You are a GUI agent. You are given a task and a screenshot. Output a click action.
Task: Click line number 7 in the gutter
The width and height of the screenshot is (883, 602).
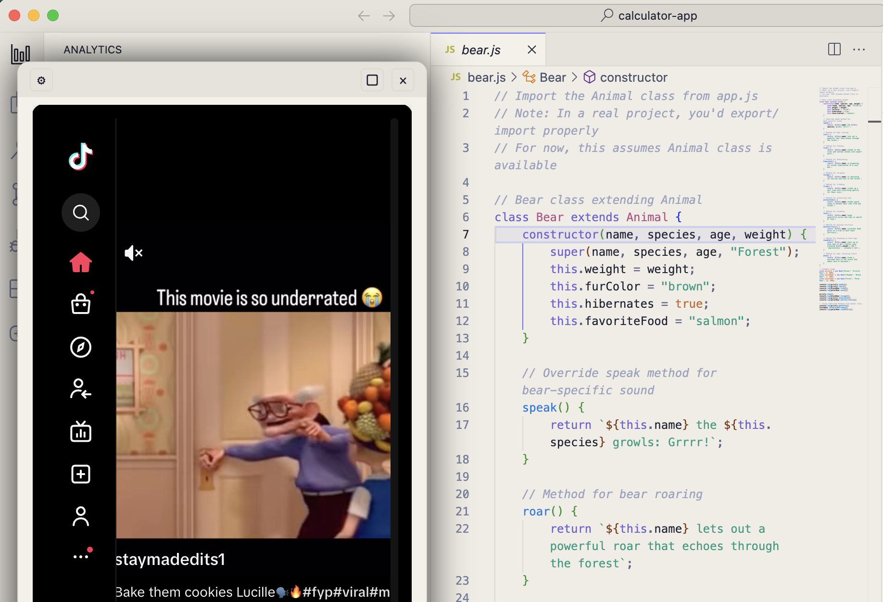click(466, 235)
